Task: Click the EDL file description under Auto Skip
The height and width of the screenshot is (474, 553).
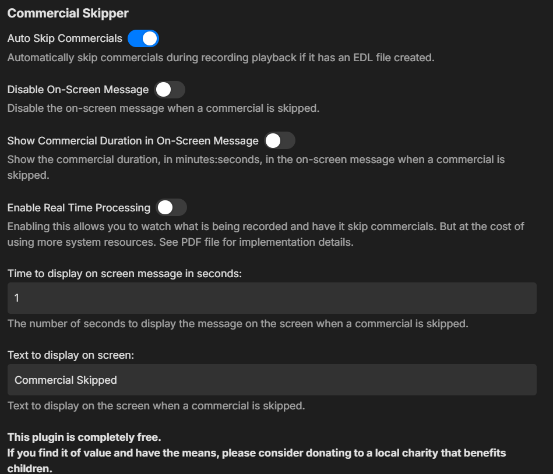Action: pyautogui.click(x=221, y=58)
